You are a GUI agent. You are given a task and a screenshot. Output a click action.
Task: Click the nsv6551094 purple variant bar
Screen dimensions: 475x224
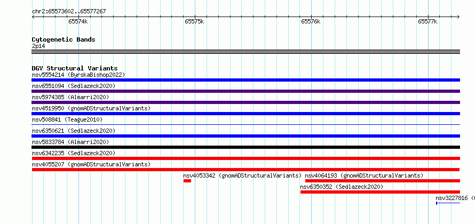pyautogui.click(x=246, y=91)
